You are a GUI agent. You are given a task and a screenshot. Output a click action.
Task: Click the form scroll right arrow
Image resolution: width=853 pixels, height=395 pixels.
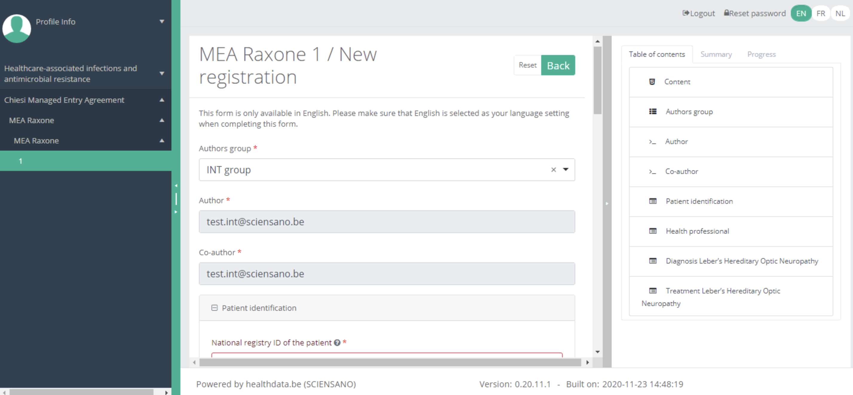click(x=587, y=362)
